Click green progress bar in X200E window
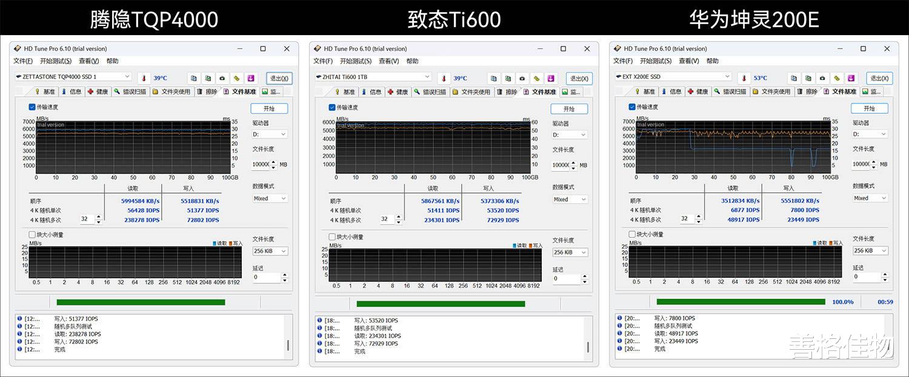The height and width of the screenshot is (377, 909). pyautogui.click(x=741, y=301)
